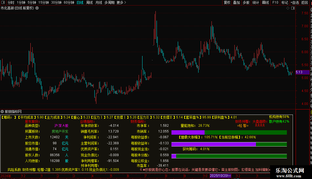Click the 当前总涨幅 purple progress bar
This screenshot has width=312, height=179.
pyautogui.click(x=213, y=144)
